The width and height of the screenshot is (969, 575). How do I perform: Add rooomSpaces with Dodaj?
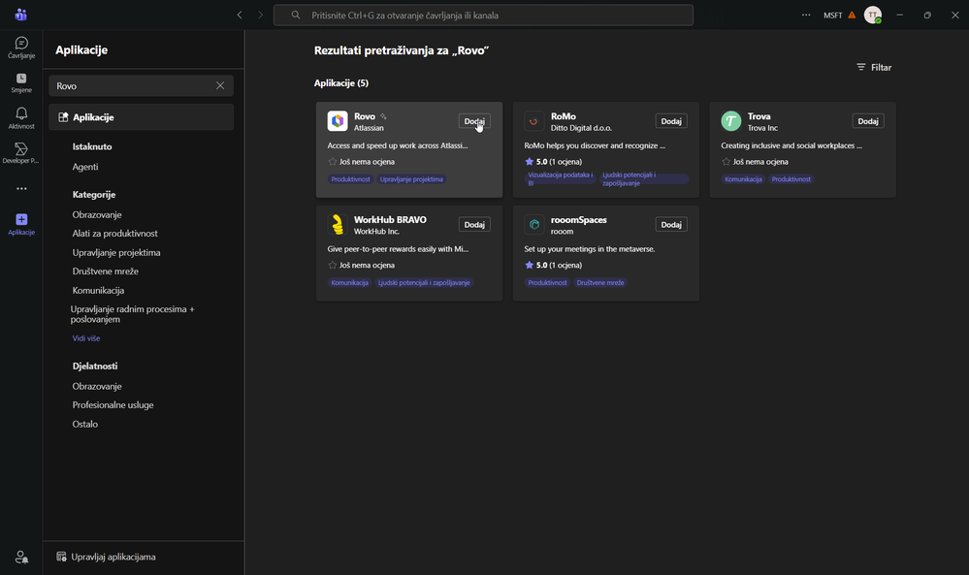(671, 225)
